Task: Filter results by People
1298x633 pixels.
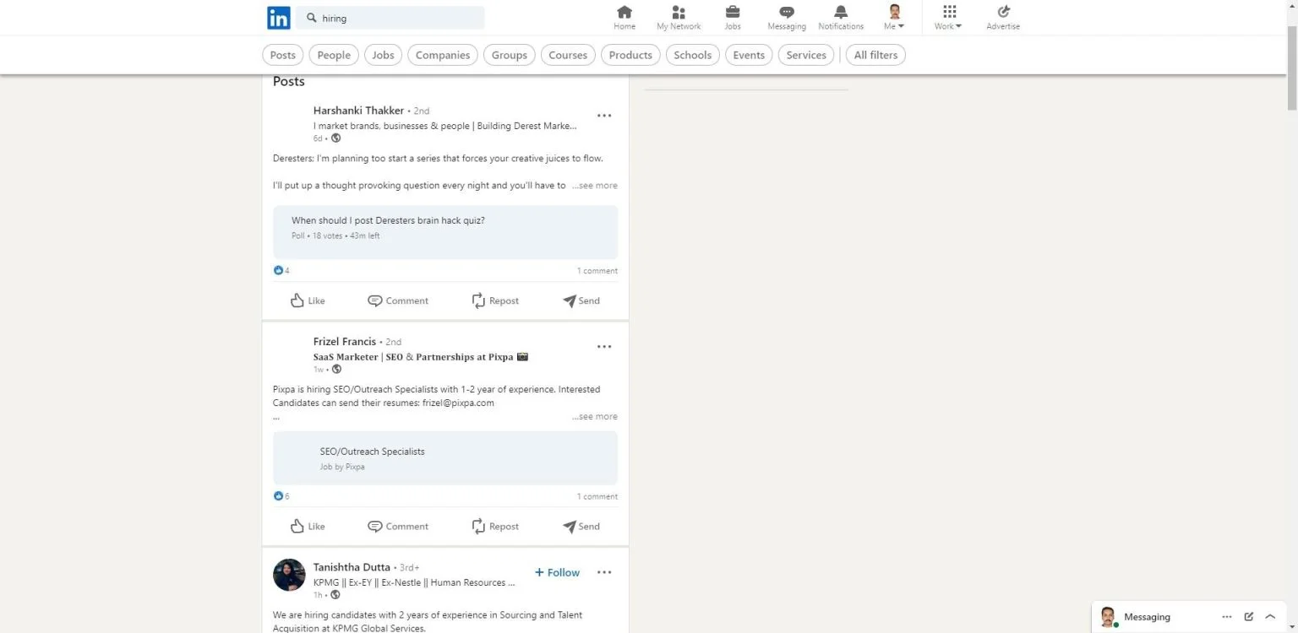Action: click(x=334, y=55)
